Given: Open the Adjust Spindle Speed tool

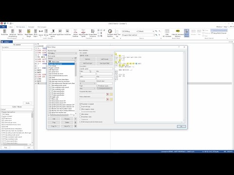Looking at the screenshot, I should click(x=83, y=33).
